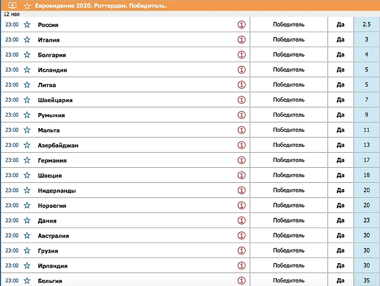Open circled 1 icon in Болгария row
380x286 pixels.
pyautogui.click(x=242, y=55)
